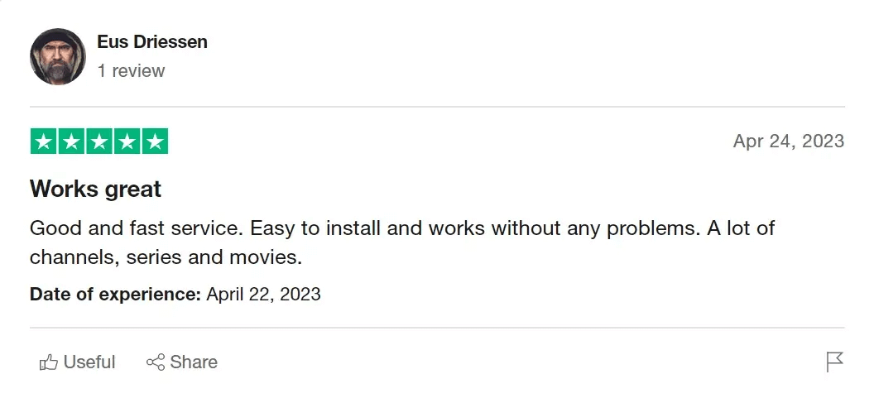
Task: Click the "1 review" count text
Action: tap(131, 71)
